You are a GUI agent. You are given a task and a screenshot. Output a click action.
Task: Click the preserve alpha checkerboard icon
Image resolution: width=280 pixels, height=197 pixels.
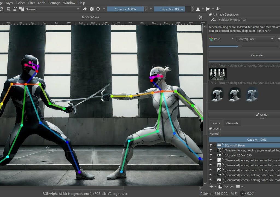[92, 9]
